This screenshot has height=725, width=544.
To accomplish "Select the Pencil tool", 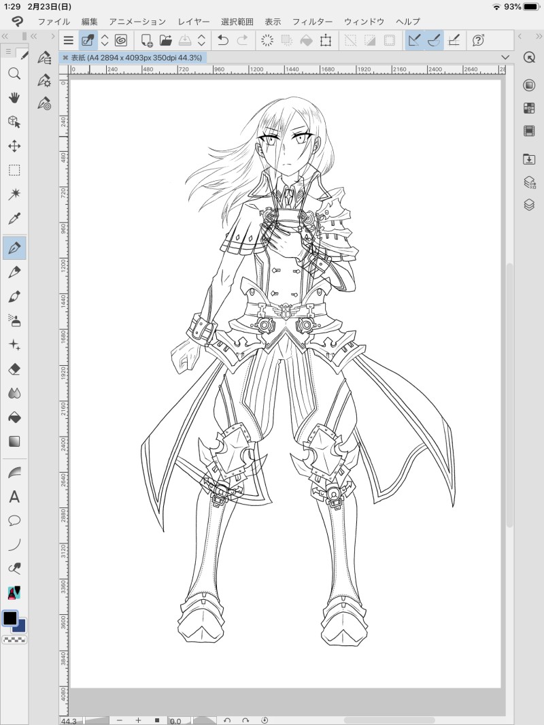I will pos(14,272).
